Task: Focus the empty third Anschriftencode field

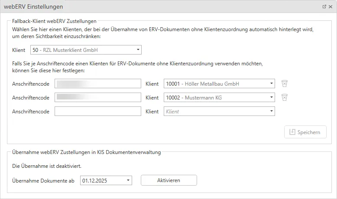Action: pos(98,111)
